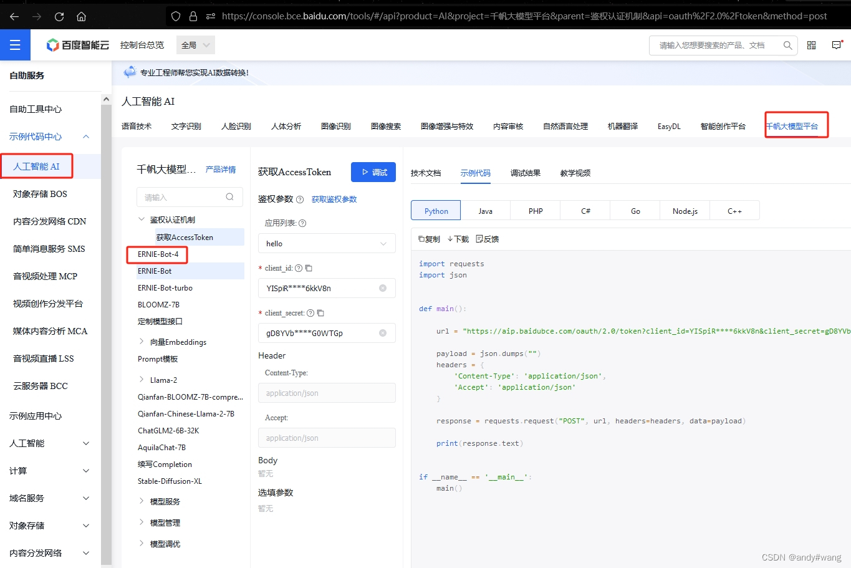Select the Java code language tab
The width and height of the screenshot is (851, 568).
pos(486,211)
